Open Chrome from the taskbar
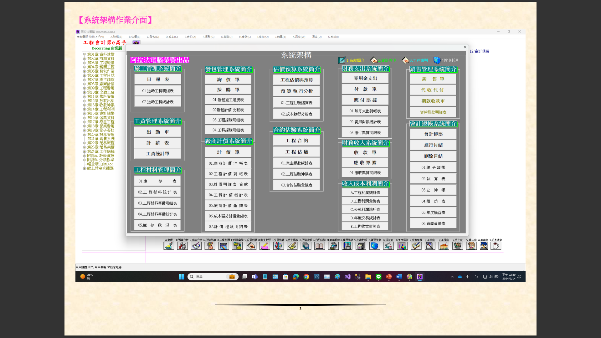 click(306, 277)
